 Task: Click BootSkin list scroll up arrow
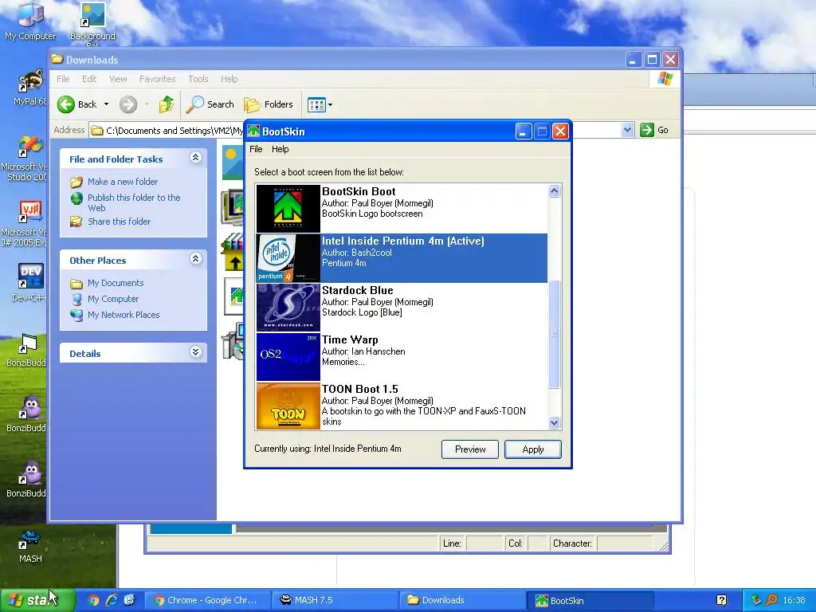(555, 191)
